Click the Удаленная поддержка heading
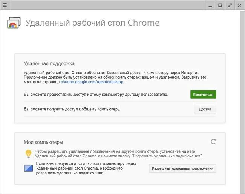This screenshot has width=245, height=194. click(49, 64)
